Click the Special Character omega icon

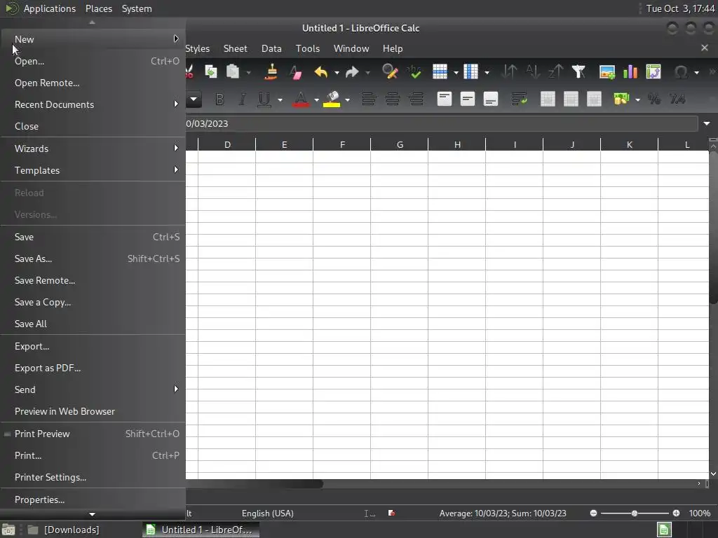[x=681, y=72]
